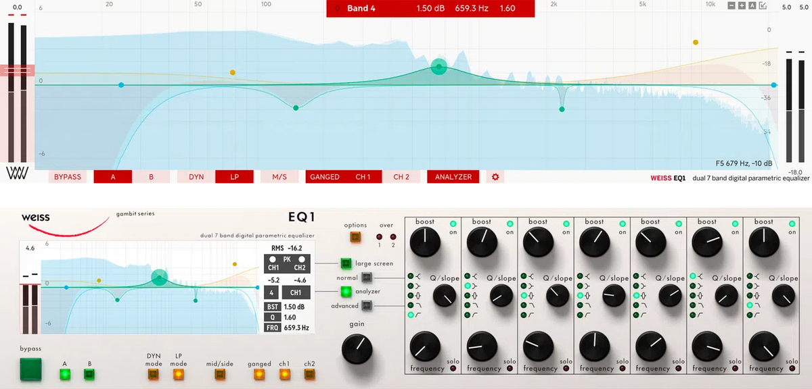812x389 pixels.
Task: Click the zoom in (plus) icon top right
Action: [x=742, y=5]
